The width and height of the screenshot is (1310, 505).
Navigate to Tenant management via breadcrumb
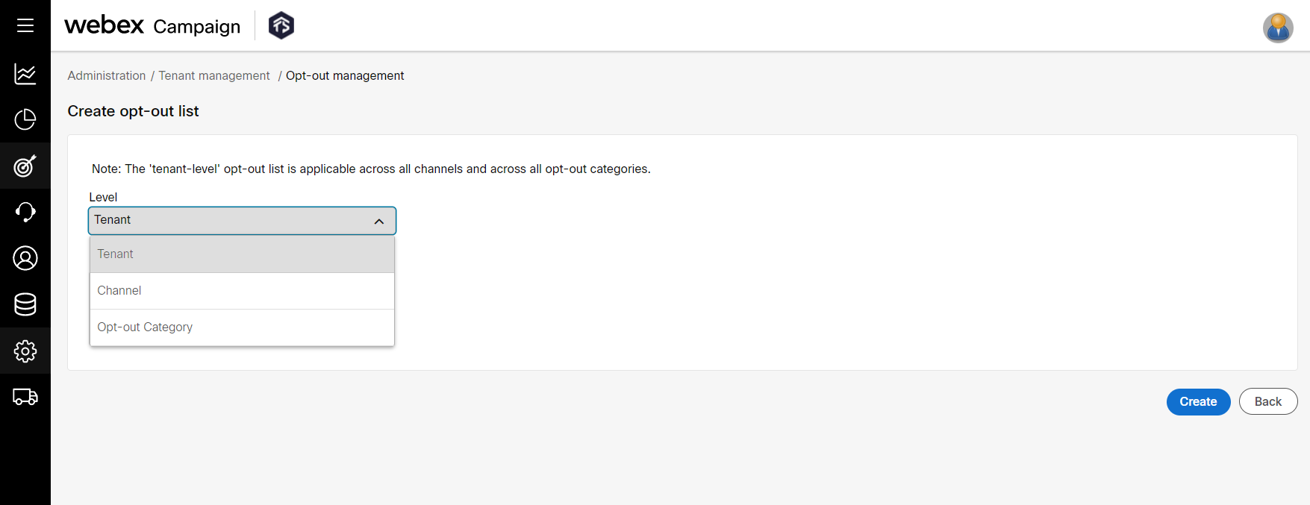(214, 75)
